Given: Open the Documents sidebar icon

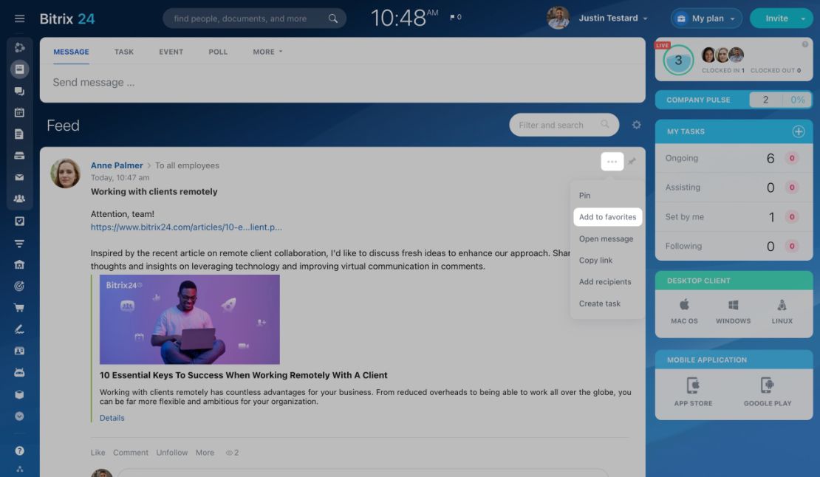Looking at the screenshot, I should click(19, 134).
